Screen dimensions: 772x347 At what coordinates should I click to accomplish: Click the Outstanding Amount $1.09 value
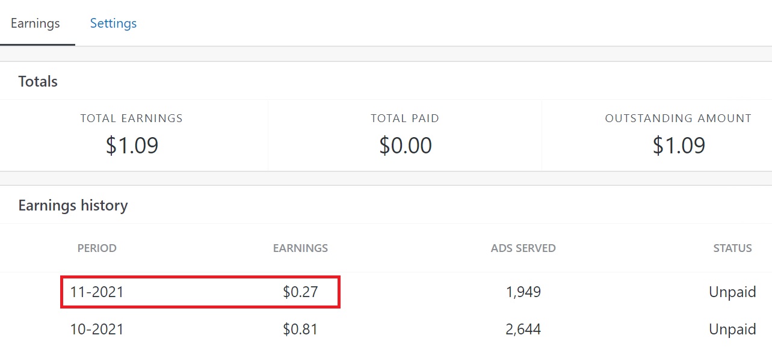[x=678, y=146]
